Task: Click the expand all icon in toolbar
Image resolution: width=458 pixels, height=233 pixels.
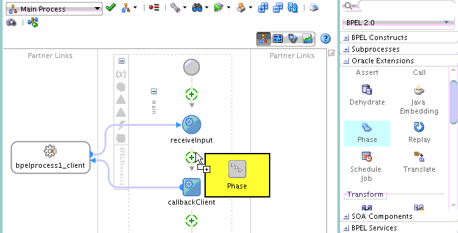Action: (x=263, y=8)
